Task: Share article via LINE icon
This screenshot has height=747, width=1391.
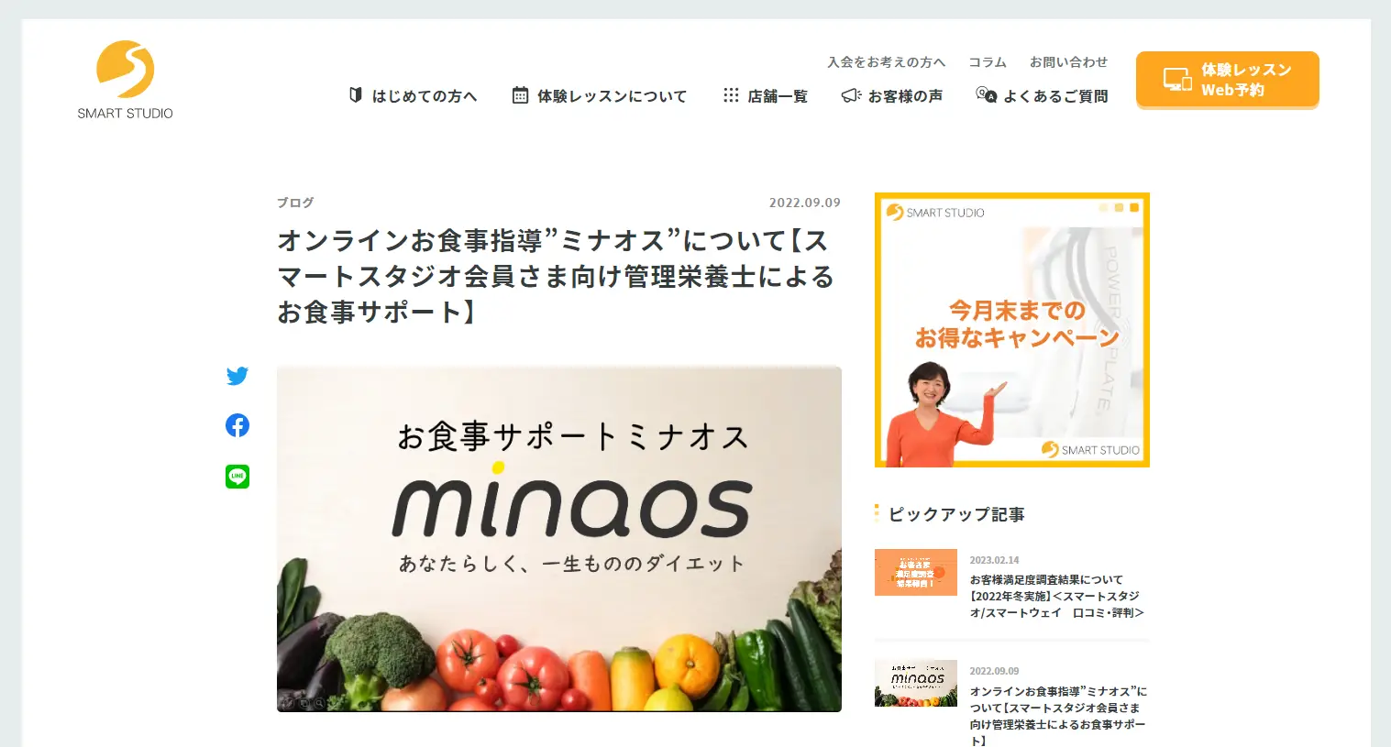Action: click(237, 477)
